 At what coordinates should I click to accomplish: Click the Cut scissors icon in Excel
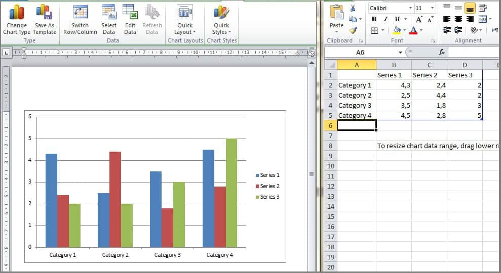pyautogui.click(x=353, y=8)
